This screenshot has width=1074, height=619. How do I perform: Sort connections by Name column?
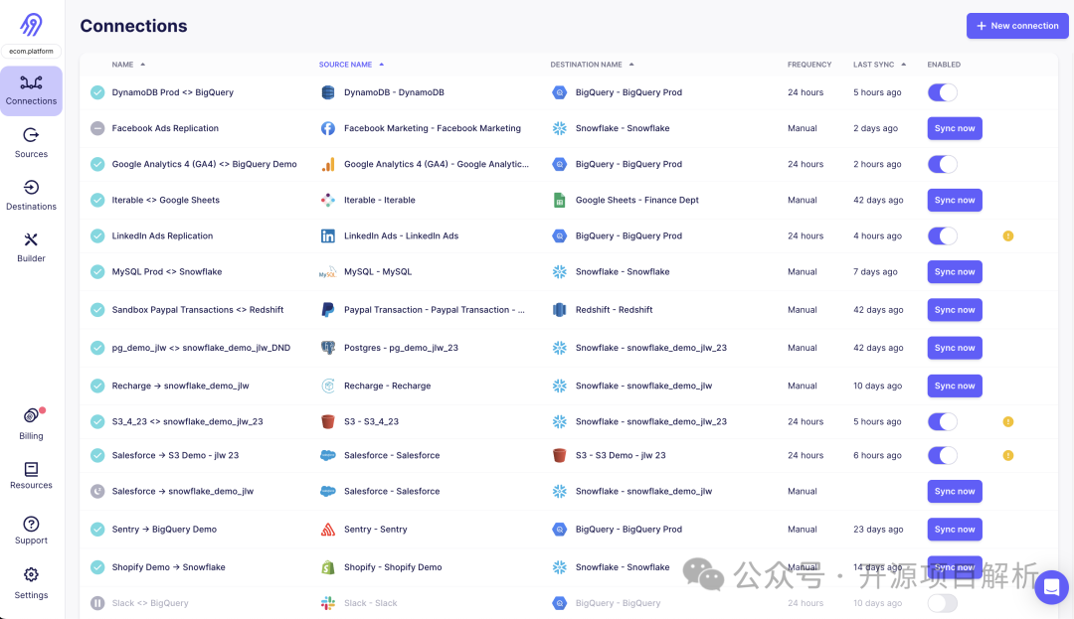point(123,65)
